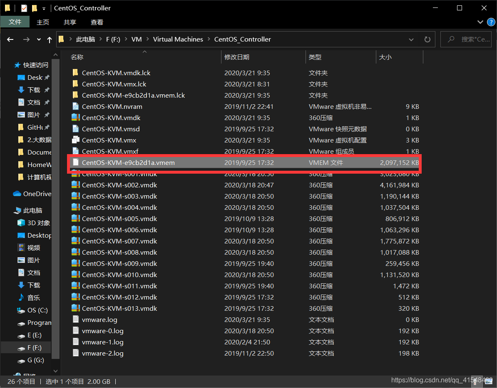This screenshot has width=497, height=388.
Task: Expand the ribbon with the chevron
Action: pyautogui.click(x=480, y=22)
